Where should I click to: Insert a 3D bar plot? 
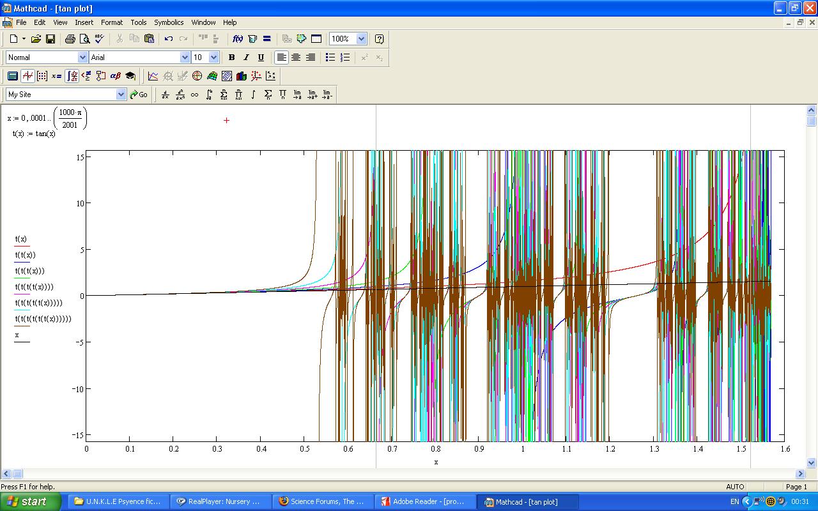point(241,76)
